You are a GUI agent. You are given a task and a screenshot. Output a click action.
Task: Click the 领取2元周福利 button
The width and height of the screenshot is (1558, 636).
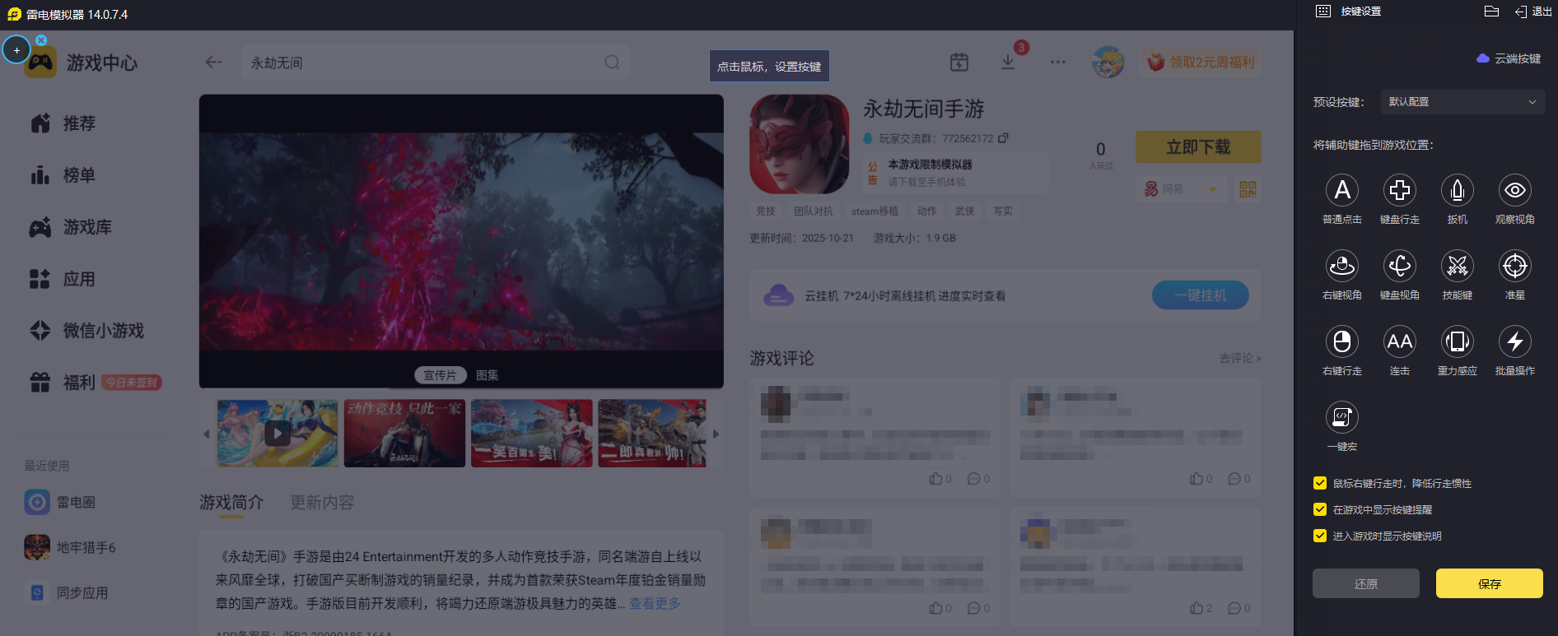pos(1201,62)
